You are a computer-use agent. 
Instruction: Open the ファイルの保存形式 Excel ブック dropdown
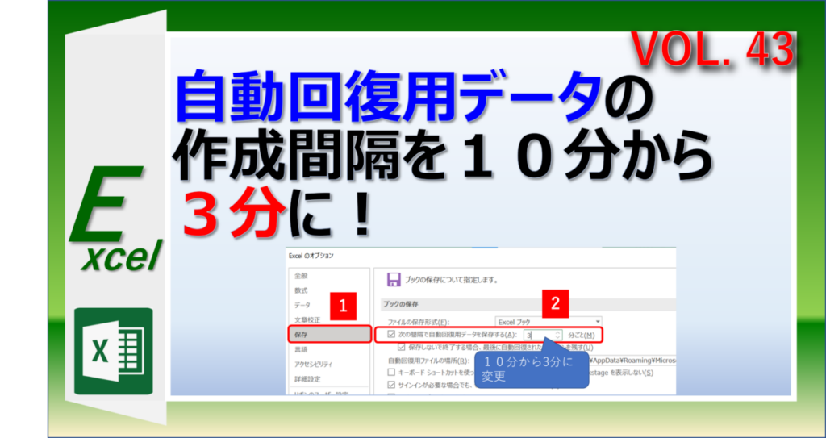click(x=549, y=322)
